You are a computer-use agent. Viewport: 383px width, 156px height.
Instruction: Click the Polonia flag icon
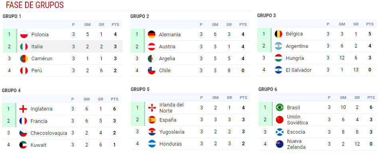(x=24, y=34)
